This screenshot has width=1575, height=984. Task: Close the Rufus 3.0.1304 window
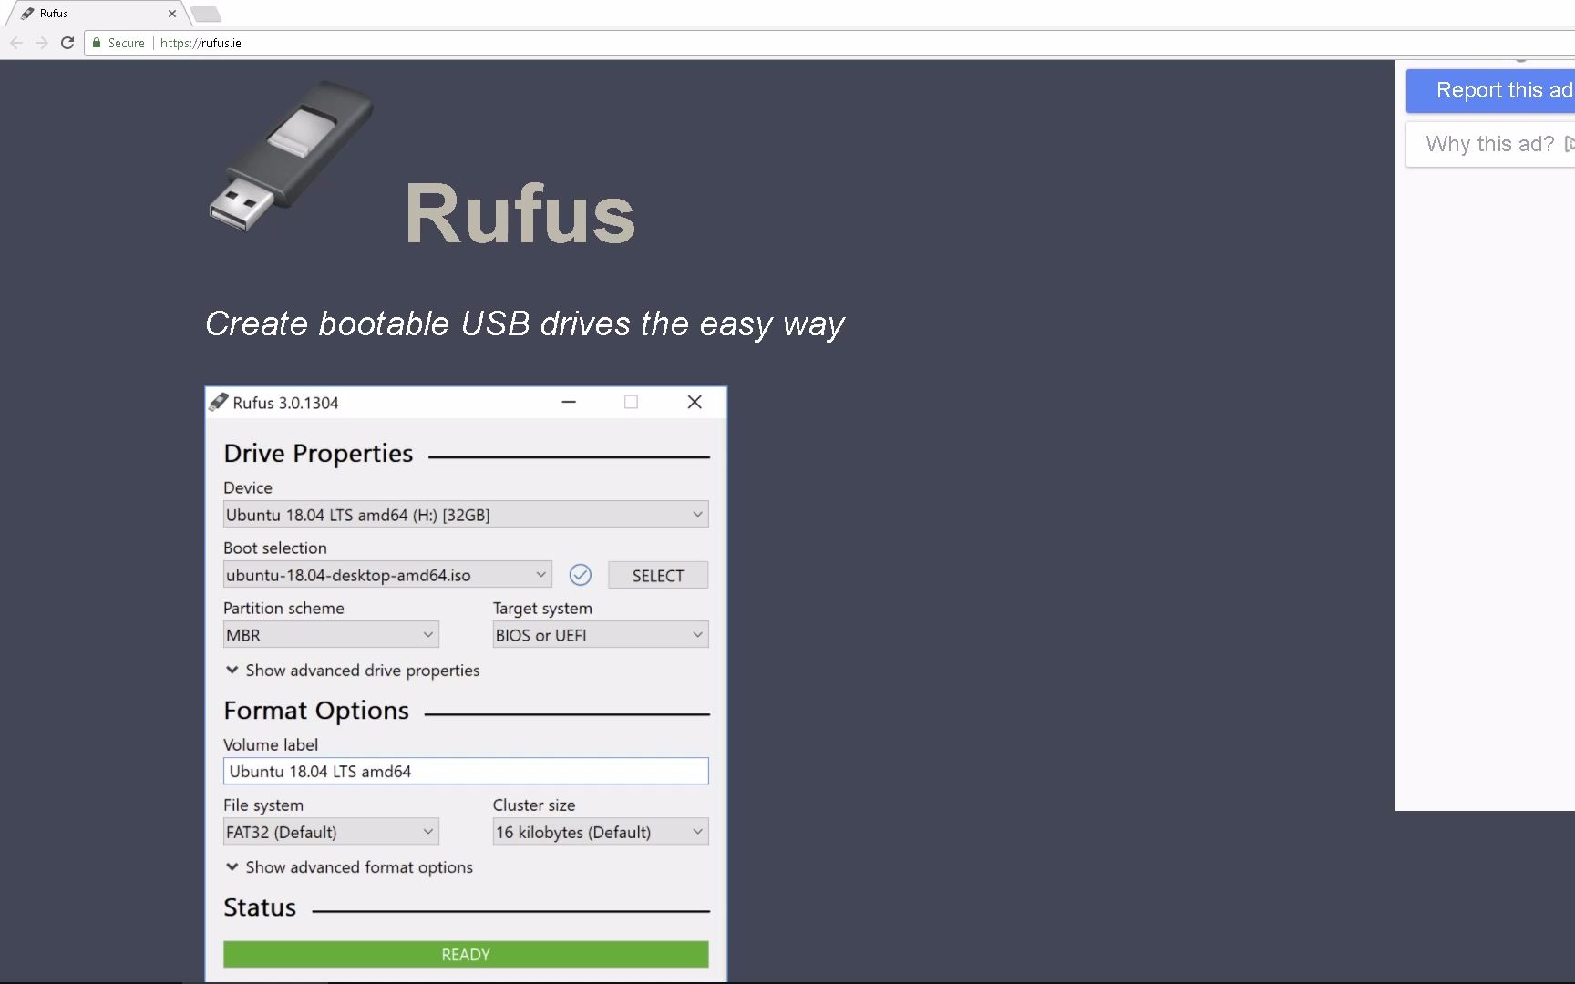[695, 402]
